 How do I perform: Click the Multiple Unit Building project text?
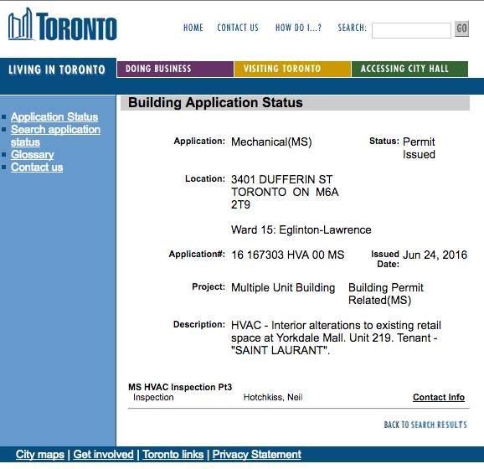283,287
